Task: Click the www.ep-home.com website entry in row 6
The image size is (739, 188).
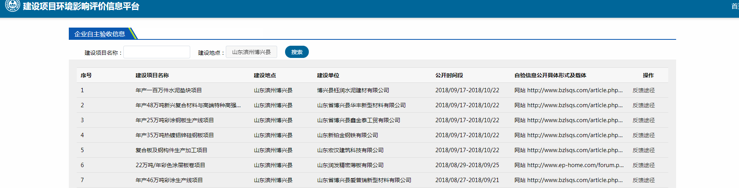Action: click(569, 165)
